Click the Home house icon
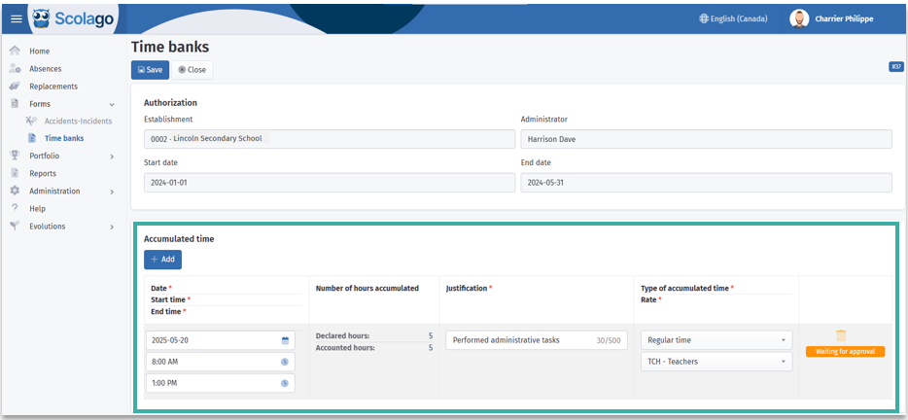 click(15, 51)
